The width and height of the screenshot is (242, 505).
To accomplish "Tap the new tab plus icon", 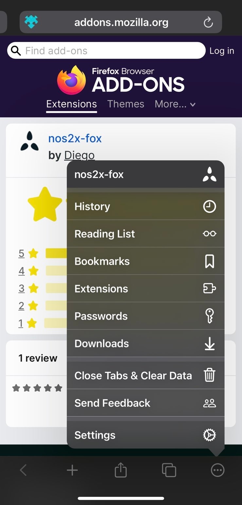I will point(72,470).
